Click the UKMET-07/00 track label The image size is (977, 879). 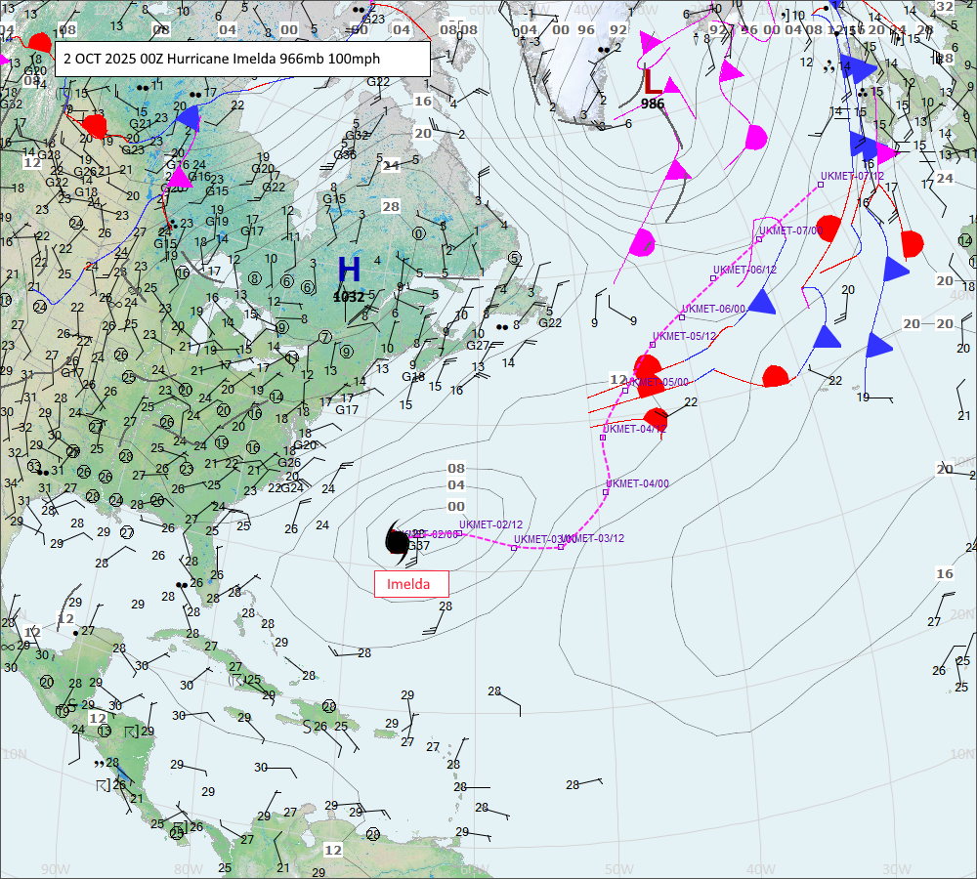coord(791,230)
